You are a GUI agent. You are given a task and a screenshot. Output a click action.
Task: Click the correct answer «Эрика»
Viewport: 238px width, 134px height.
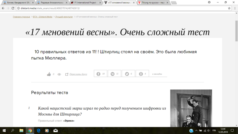point(69,121)
